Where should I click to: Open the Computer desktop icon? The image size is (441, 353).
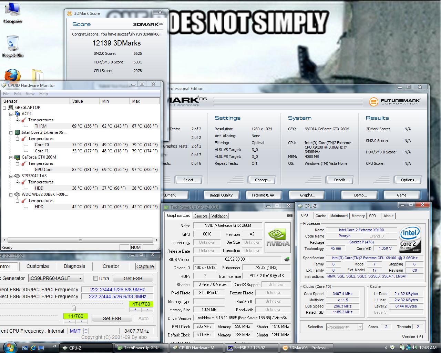12,12
